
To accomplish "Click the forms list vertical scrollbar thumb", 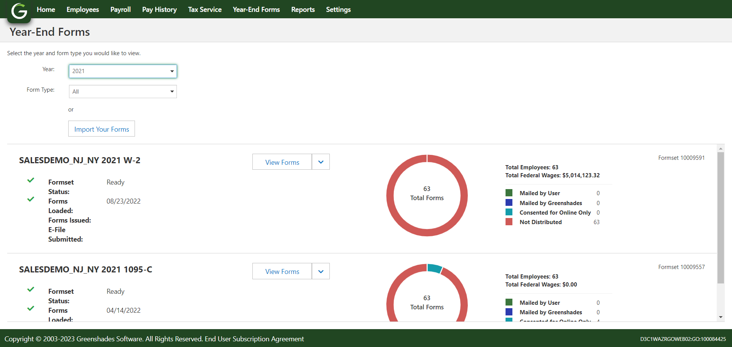I will point(720,217).
